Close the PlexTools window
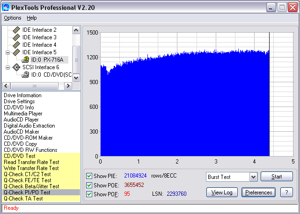Screen dimensions: 300x214 click(293, 7)
